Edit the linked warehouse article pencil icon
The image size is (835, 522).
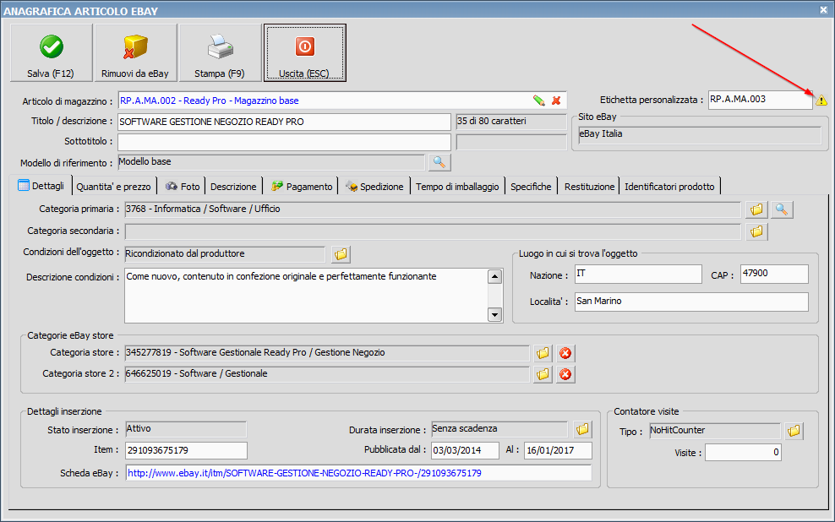pyautogui.click(x=539, y=101)
